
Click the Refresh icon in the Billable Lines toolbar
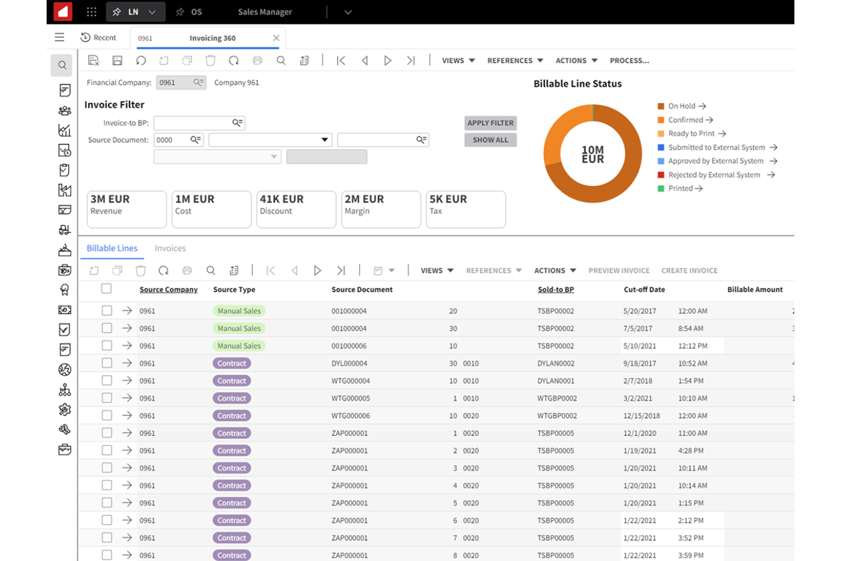pos(164,270)
